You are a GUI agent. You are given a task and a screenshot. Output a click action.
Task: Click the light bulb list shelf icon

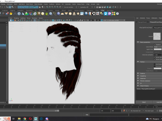click(x=102, y=14)
